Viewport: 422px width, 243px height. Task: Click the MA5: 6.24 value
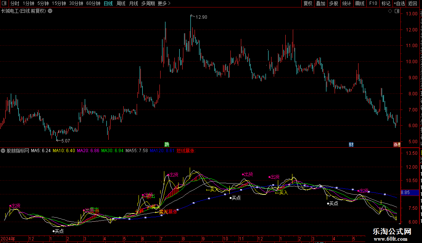(x=41, y=151)
